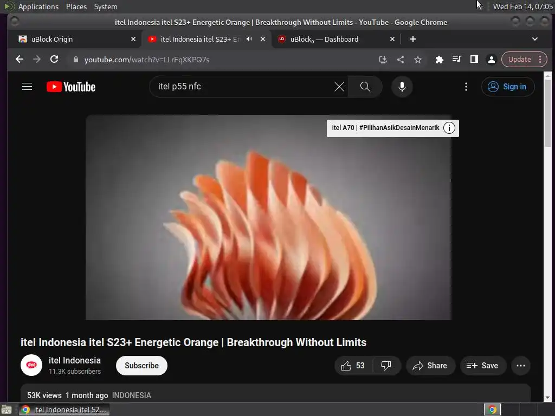Share the itel S23+ video

click(430, 366)
